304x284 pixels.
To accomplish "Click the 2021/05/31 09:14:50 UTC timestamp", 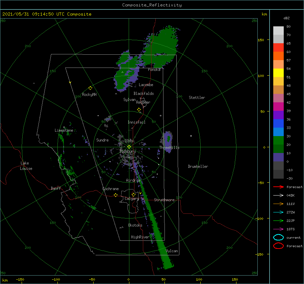I will (x=33, y=14).
